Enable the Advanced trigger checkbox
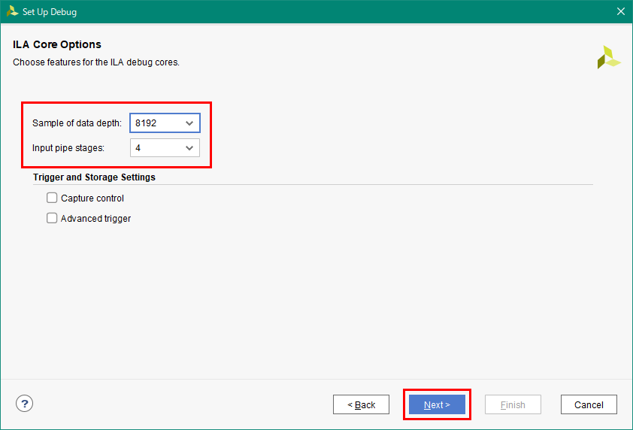The width and height of the screenshot is (633, 430). click(52, 218)
